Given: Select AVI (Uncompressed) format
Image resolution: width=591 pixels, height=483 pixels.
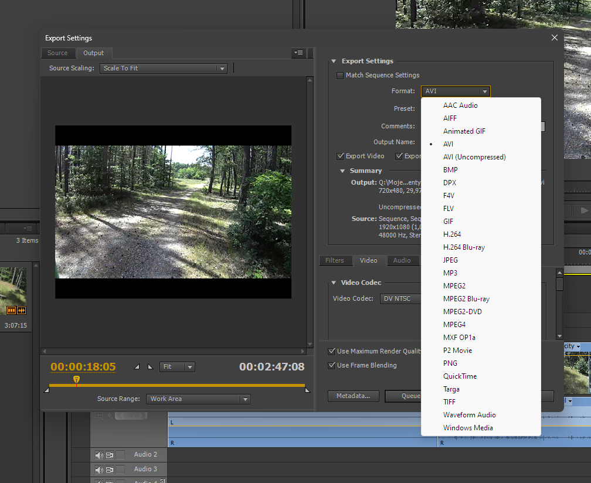Looking at the screenshot, I should 481,157.
